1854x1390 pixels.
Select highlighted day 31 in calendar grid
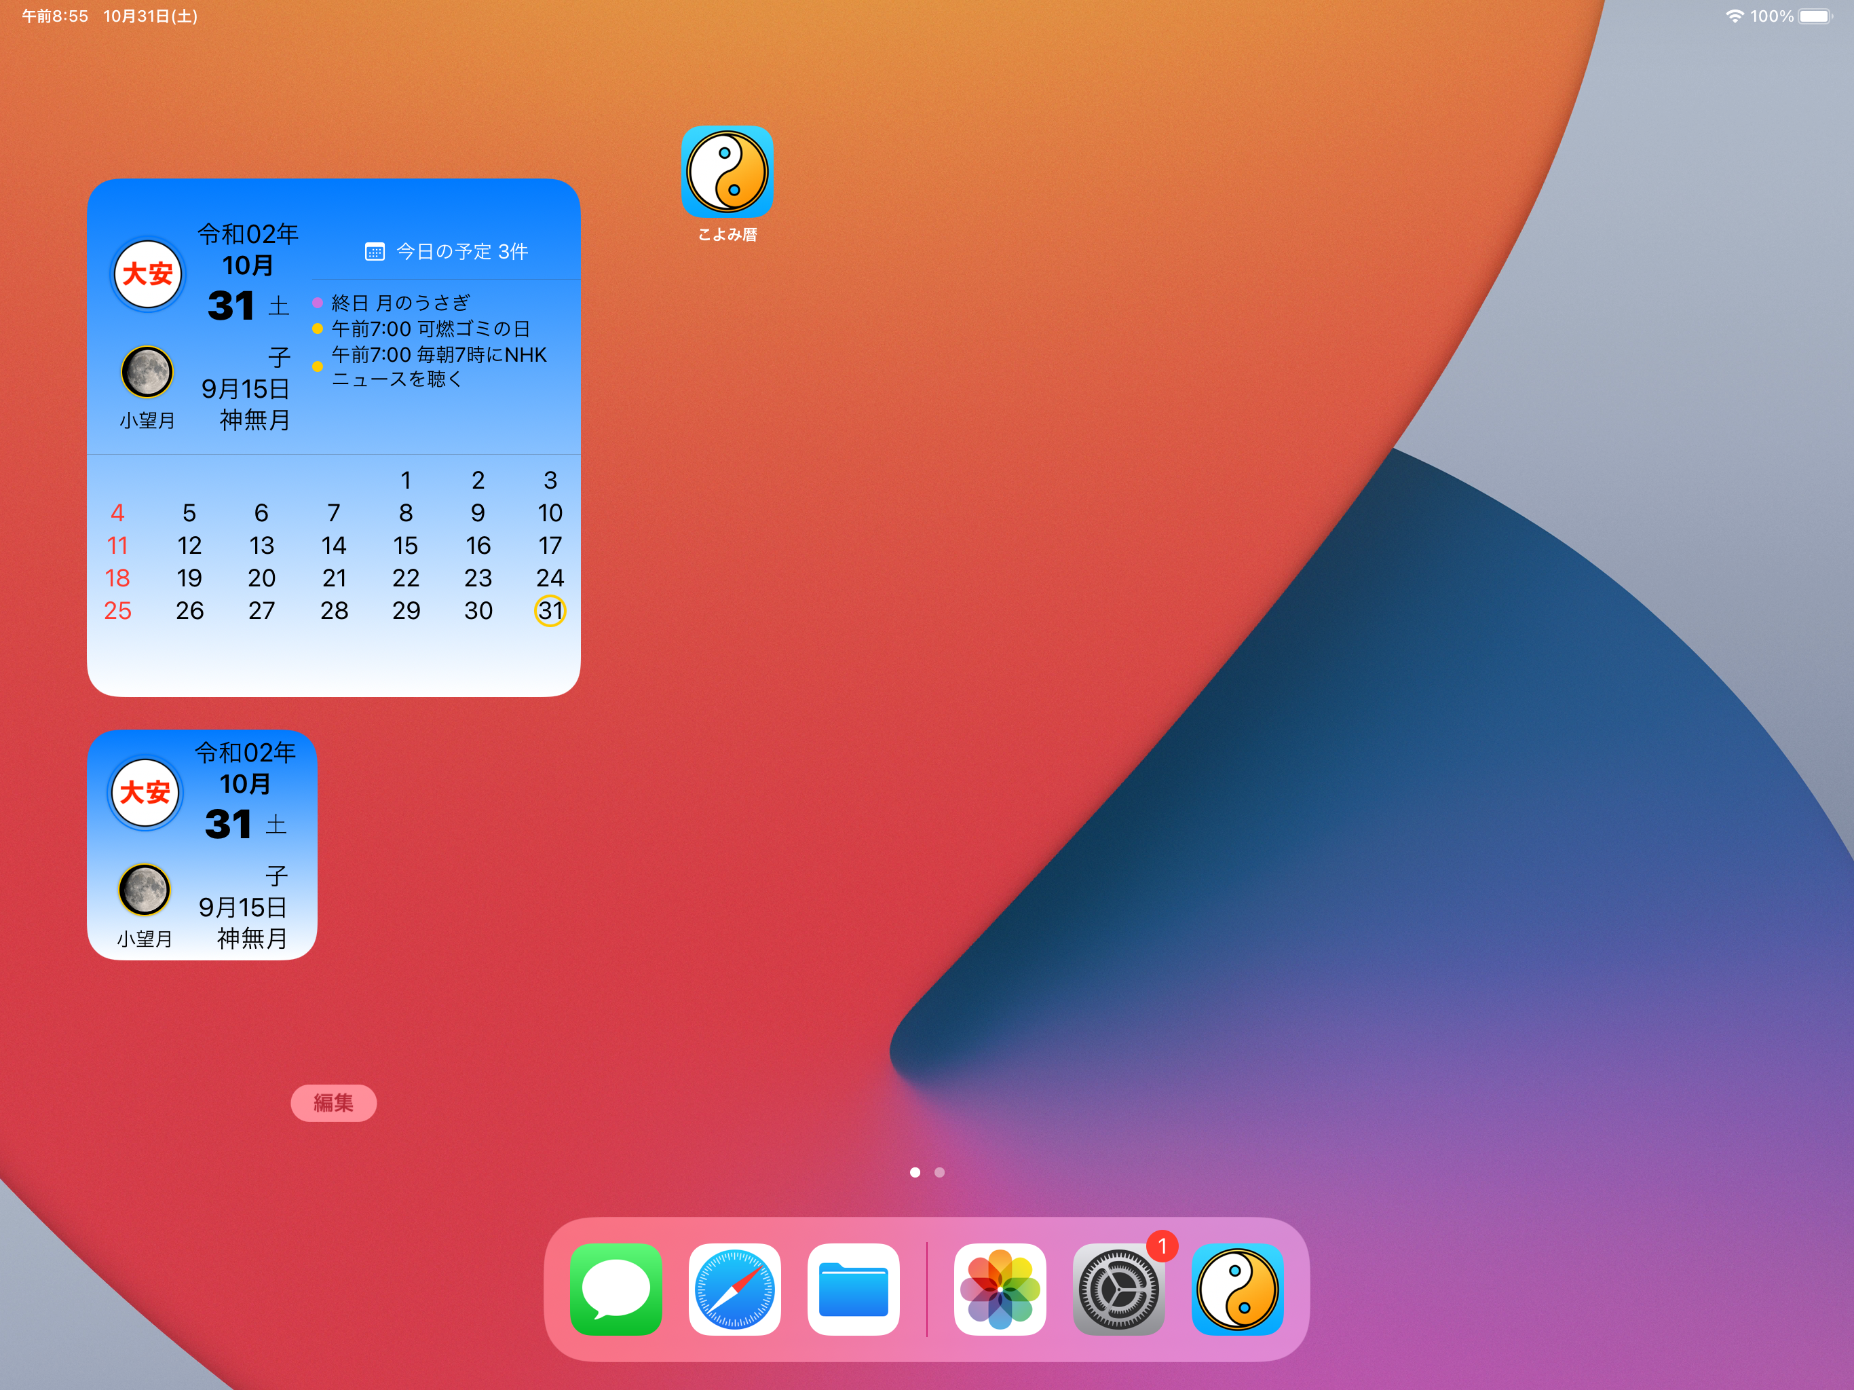550,610
